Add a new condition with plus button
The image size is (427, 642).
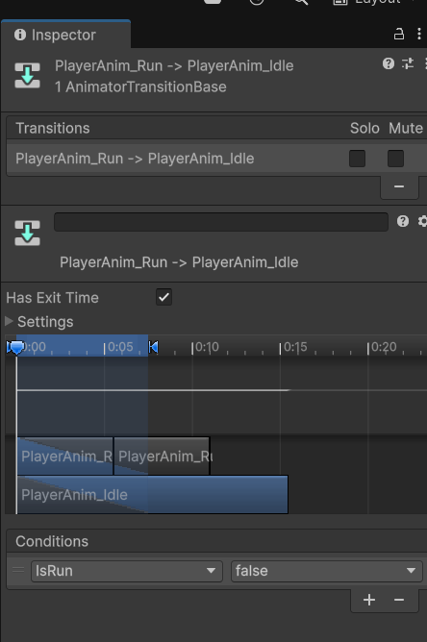click(369, 600)
